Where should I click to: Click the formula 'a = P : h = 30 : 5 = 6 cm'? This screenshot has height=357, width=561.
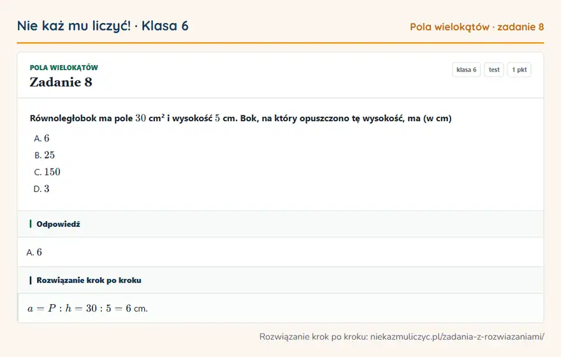pos(88,309)
